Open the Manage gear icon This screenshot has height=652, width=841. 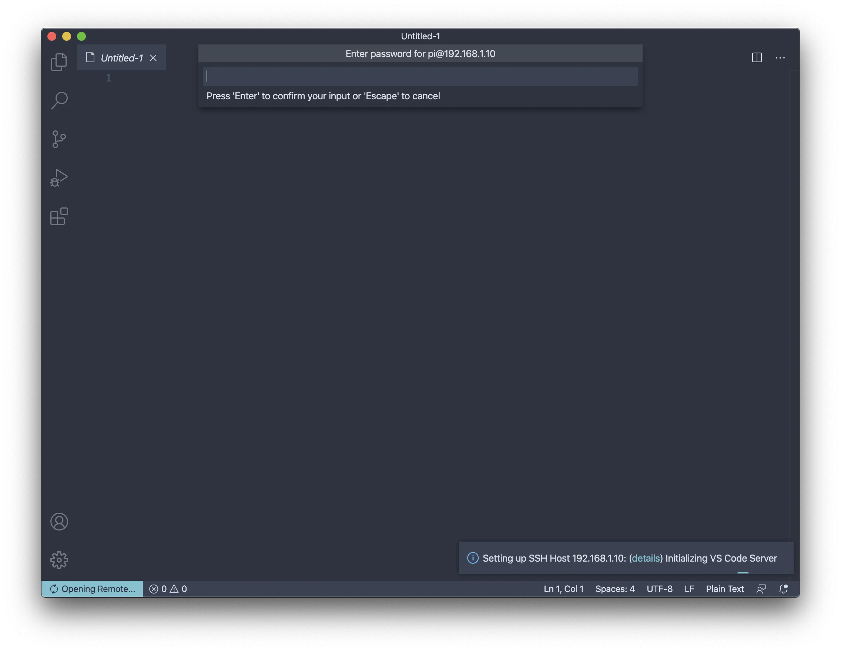click(x=59, y=559)
